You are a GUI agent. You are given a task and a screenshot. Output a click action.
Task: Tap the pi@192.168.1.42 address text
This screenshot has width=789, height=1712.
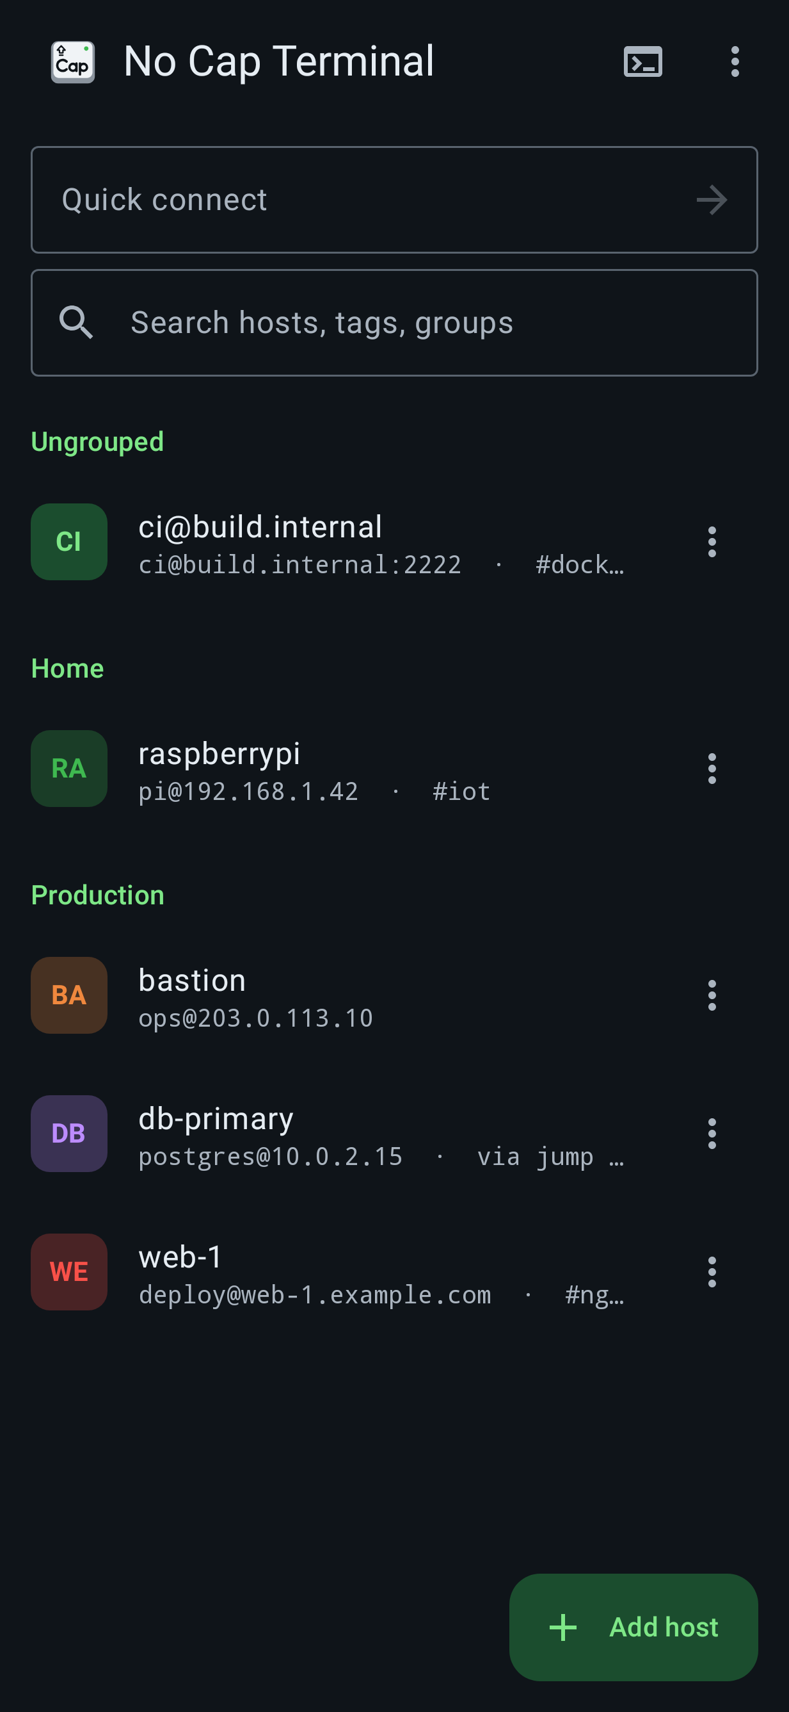point(248,792)
